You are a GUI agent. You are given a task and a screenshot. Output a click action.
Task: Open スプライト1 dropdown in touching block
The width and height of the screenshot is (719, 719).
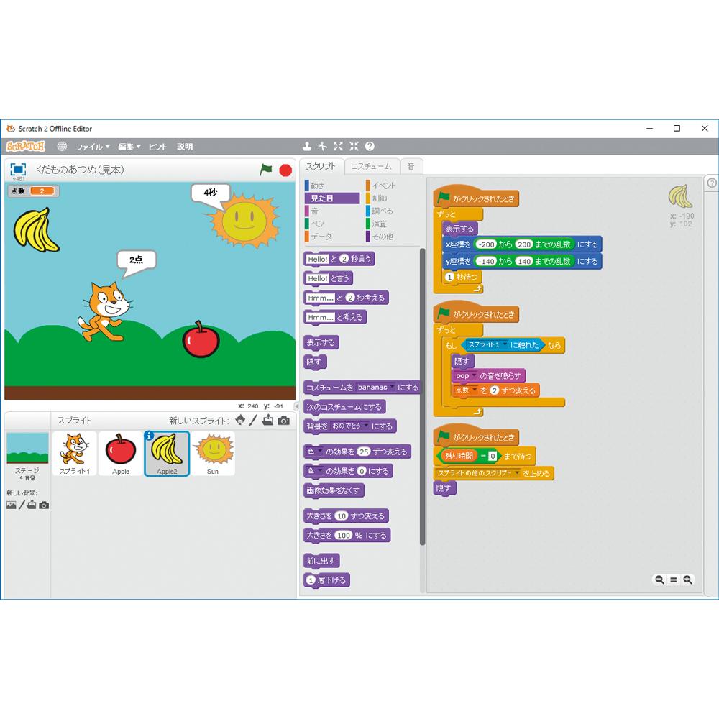tap(487, 345)
